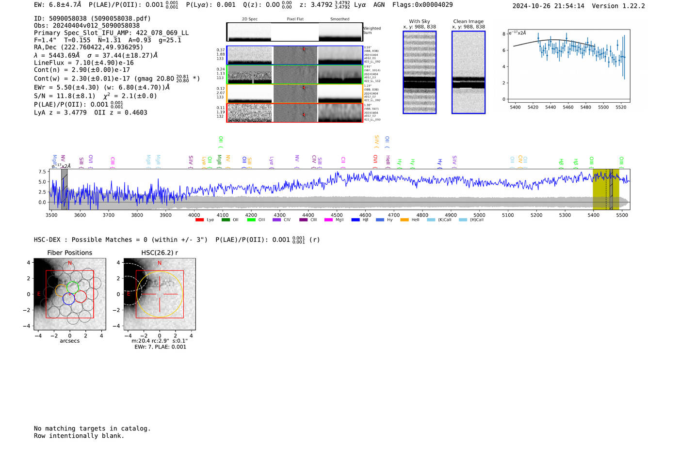Viewport: 679px width, 462px height.
Task: Click the Cont(w) = 2.30(±0.01)e-17 line
Action: pyautogui.click(x=117, y=78)
